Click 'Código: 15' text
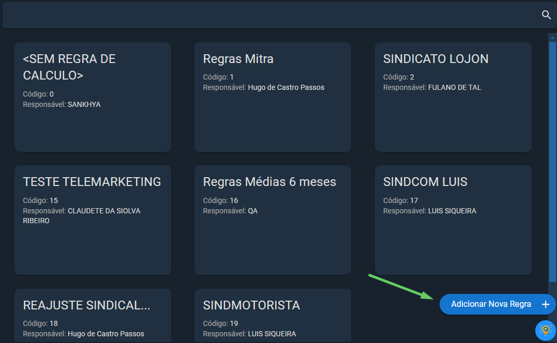The height and width of the screenshot is (343, 557). 40,200
